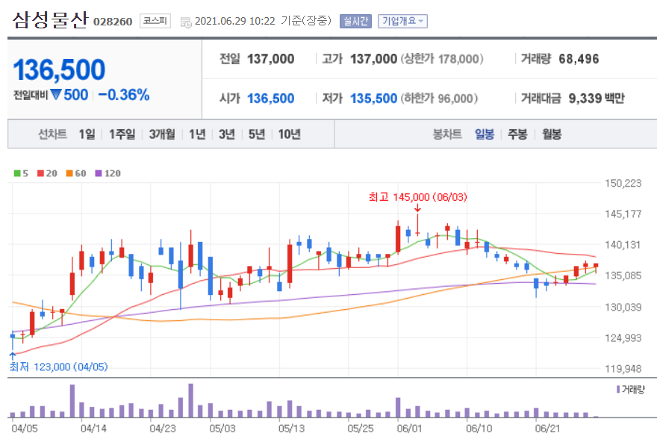Click the red 20-day moving average swatch
The width and height of the screenshot is (657, 448).
click(40, 173)
